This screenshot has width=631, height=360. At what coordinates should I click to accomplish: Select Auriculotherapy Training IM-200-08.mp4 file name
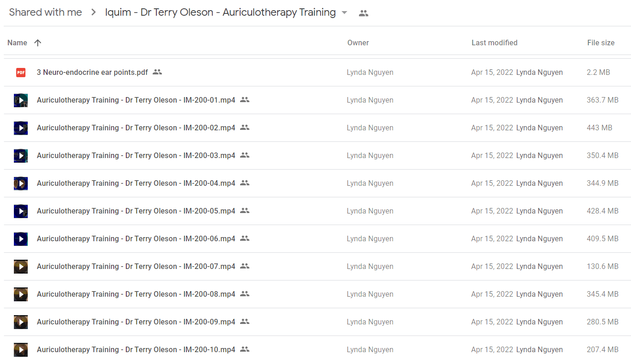136,294
